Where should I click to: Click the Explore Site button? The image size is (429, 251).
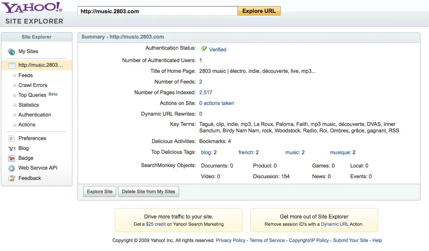(99, 191)
